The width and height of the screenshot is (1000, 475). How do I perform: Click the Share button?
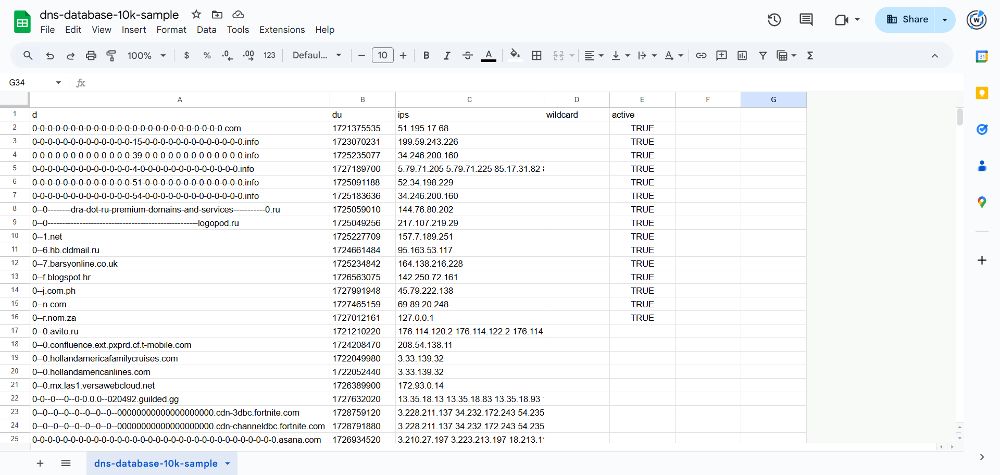tap(907, 20)
